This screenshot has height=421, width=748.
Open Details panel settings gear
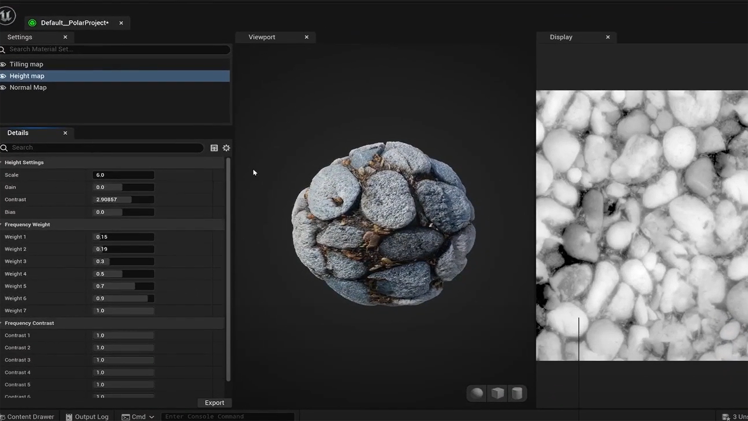click(x=226, y=148)
